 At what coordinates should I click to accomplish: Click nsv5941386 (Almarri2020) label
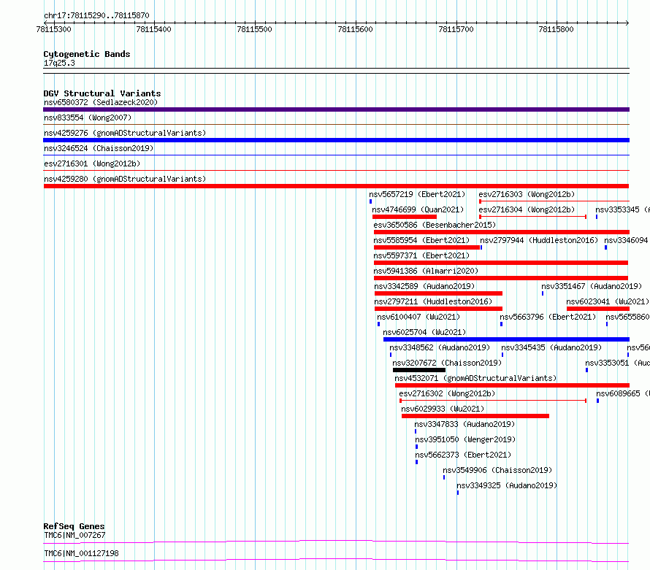(x=426, y=271)
